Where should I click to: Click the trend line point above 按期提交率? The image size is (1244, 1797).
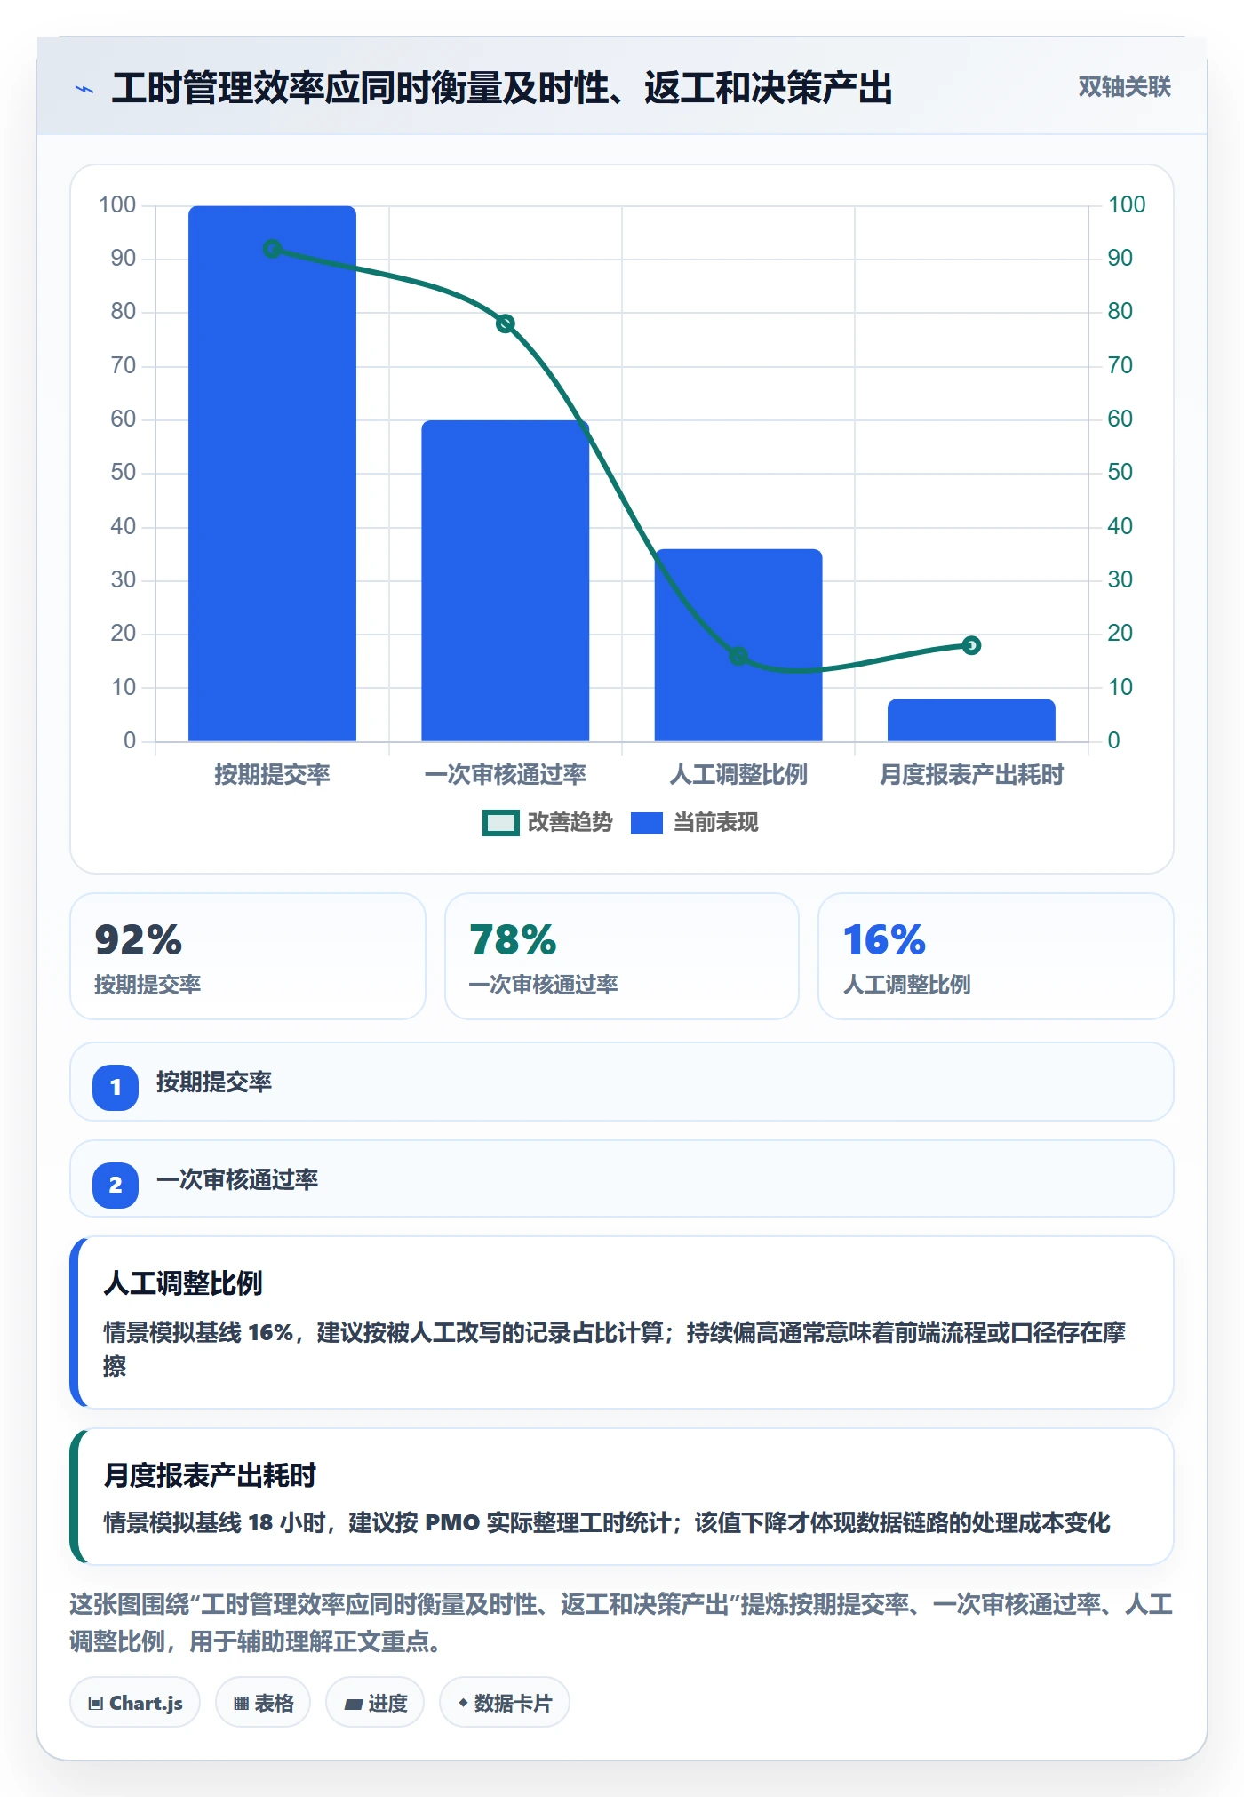click(x=273, y=249)
